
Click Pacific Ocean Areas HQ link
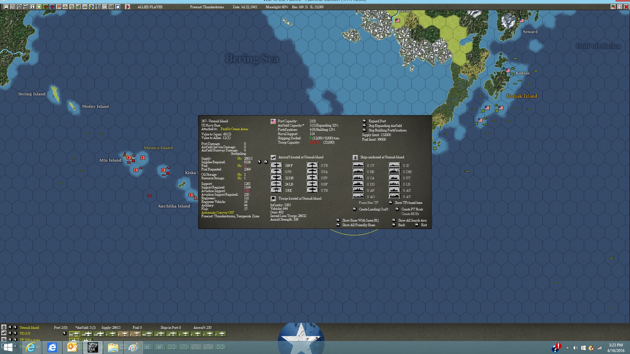point(234,129)
